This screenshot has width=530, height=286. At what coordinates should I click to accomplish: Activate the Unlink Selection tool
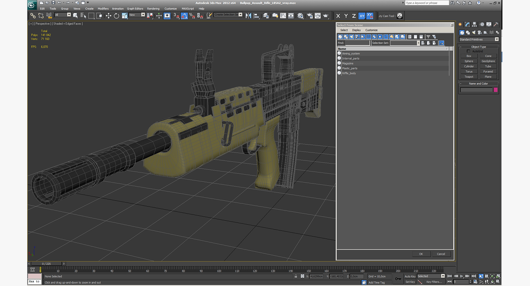coord(41,16)
